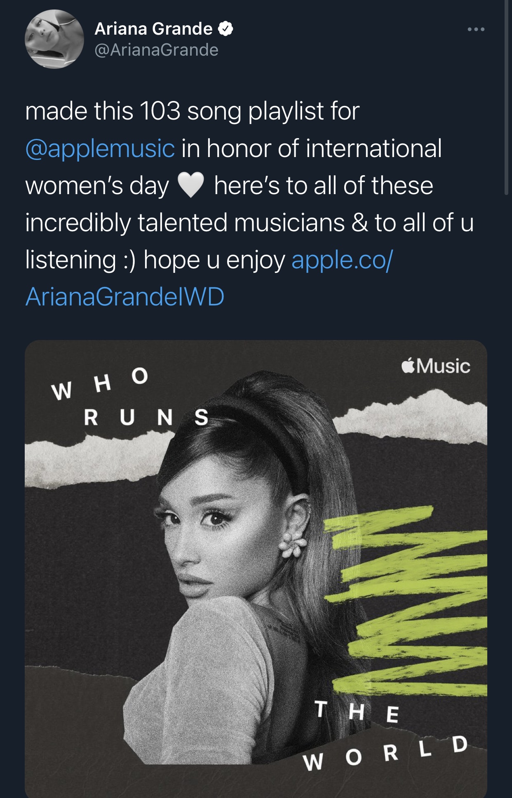
Task: Click the @ArianaGrande handle under the name
Action: (x=156, y=50)
